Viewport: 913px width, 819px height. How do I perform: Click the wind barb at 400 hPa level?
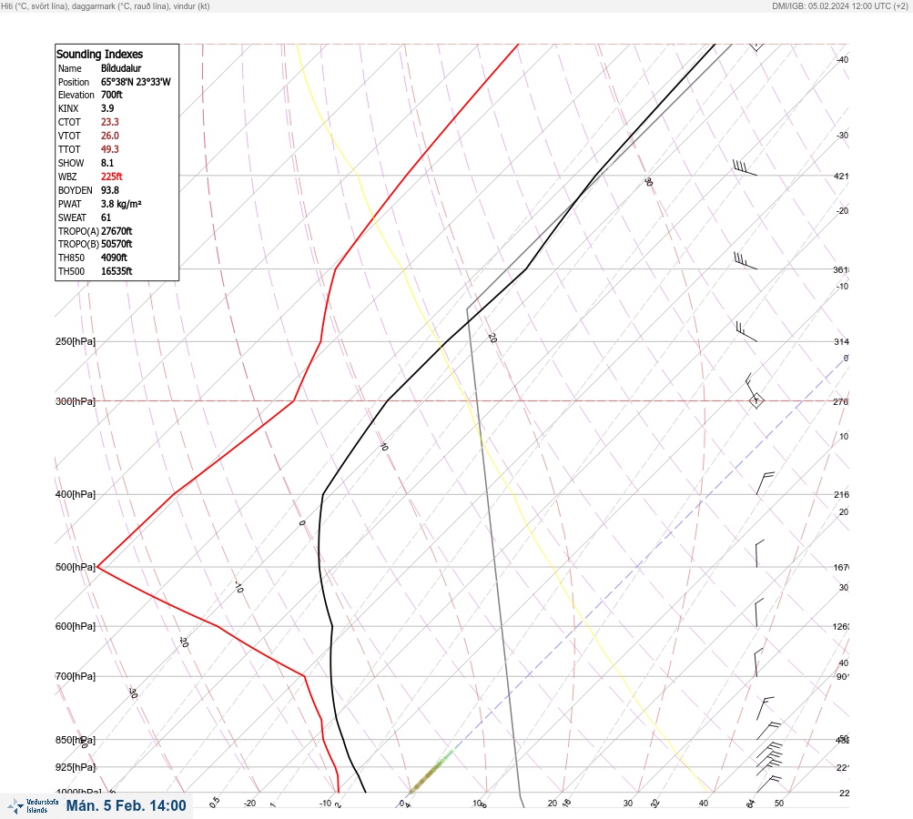(x=766, y=483)
